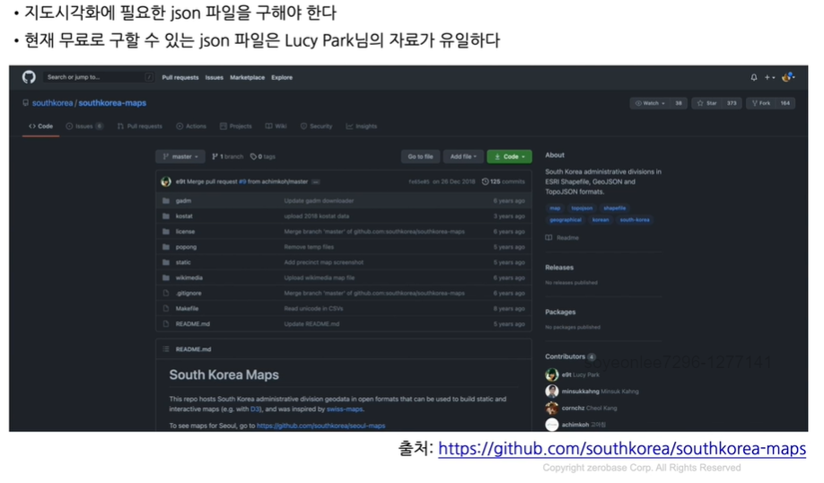Open the slide's github.com/southkorea/southkorea-maps source URL
The image size is (824, 483).
[x=622, y=449]
